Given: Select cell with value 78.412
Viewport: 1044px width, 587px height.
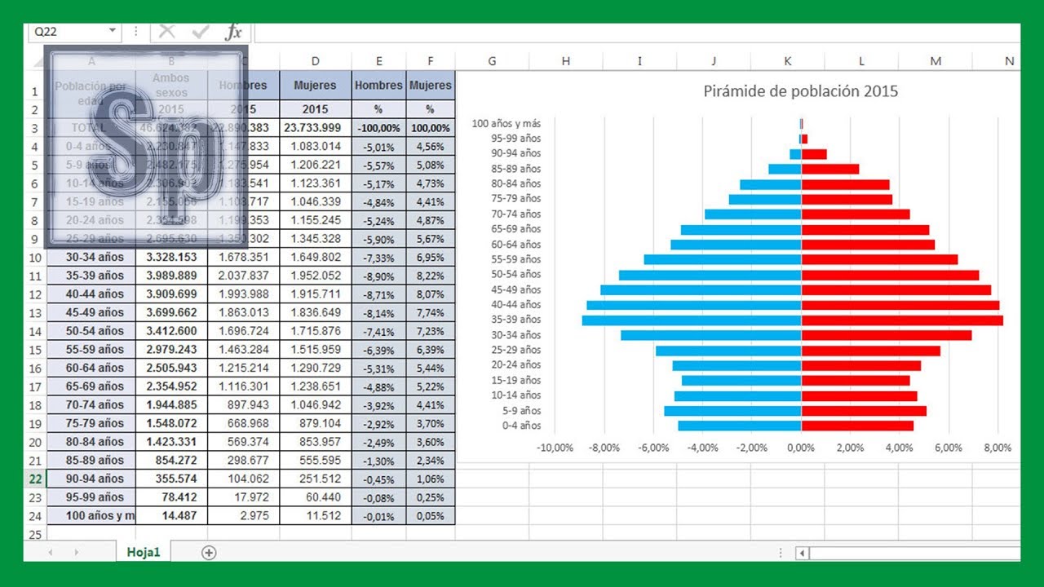Looking at the screenshot, I should (171, 497).
